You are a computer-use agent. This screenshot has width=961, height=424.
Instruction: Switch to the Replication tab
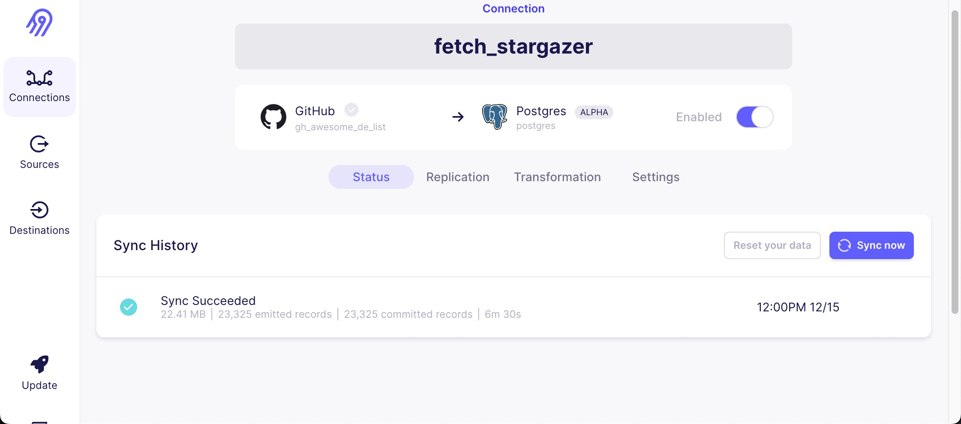point(458,177)
